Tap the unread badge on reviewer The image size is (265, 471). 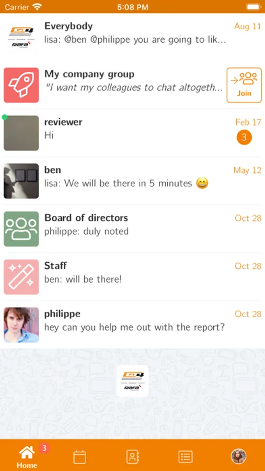[x=244, y=137]
